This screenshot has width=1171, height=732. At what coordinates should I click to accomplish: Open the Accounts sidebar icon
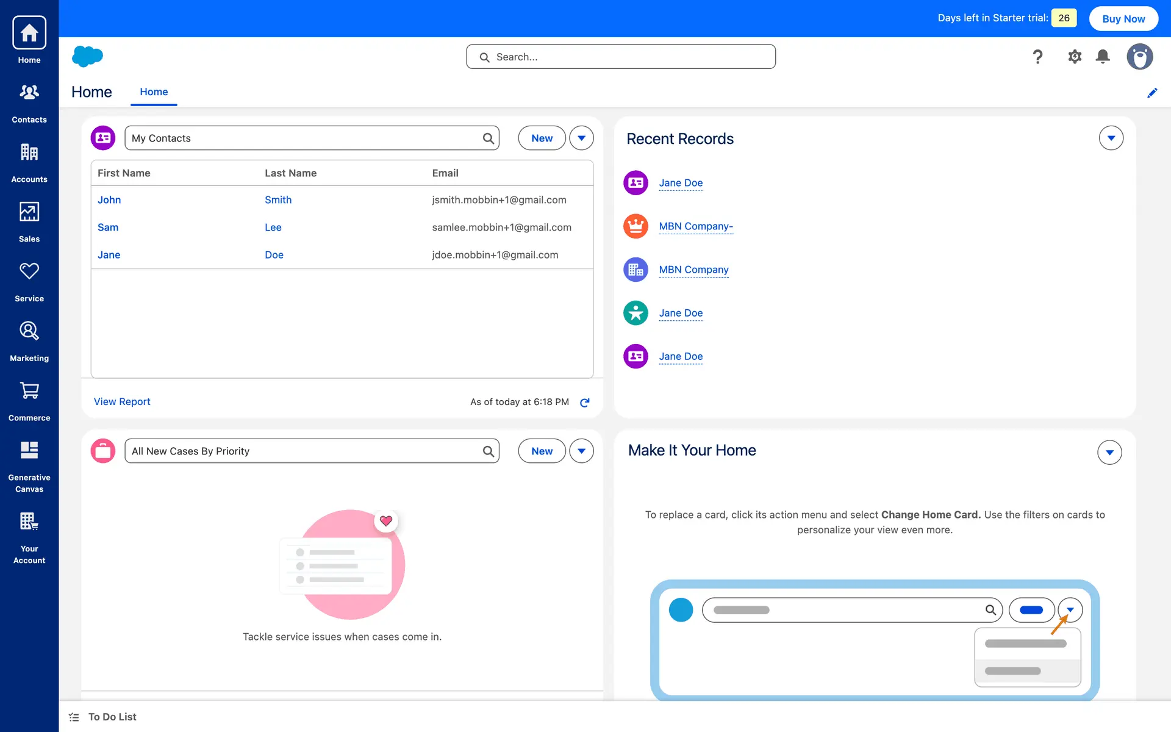pyautogui.click(x=29, y=162)
